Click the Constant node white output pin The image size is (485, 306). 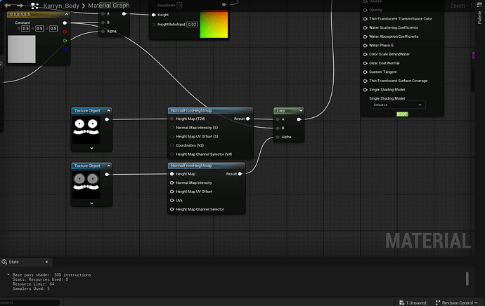coord(65,23)
